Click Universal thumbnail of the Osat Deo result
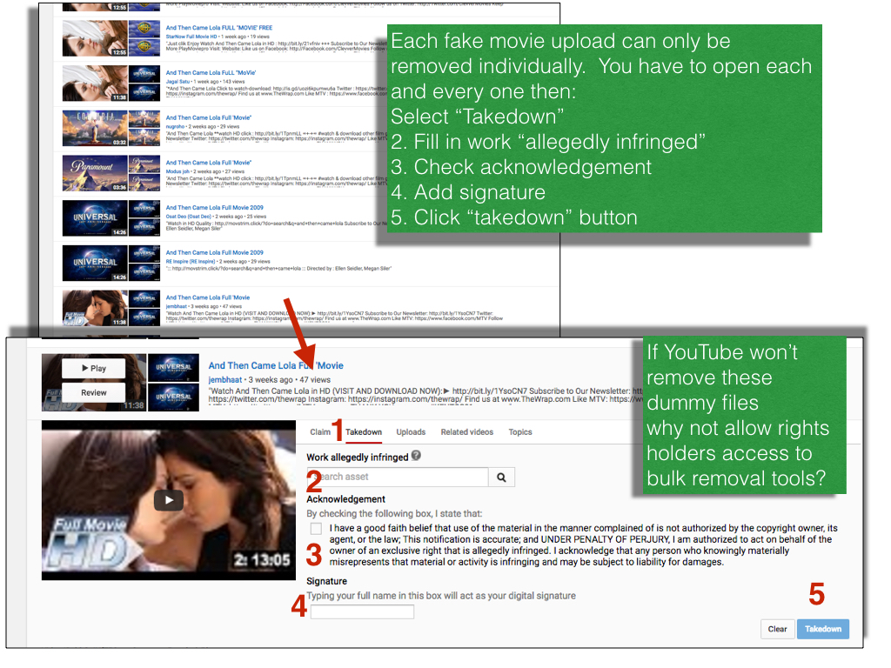Screen dimensions: 891x668 pyautogui.click(x=95, y=218)
